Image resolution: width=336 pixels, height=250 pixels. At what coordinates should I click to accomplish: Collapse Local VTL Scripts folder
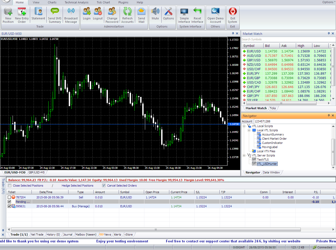pos(249,130)
